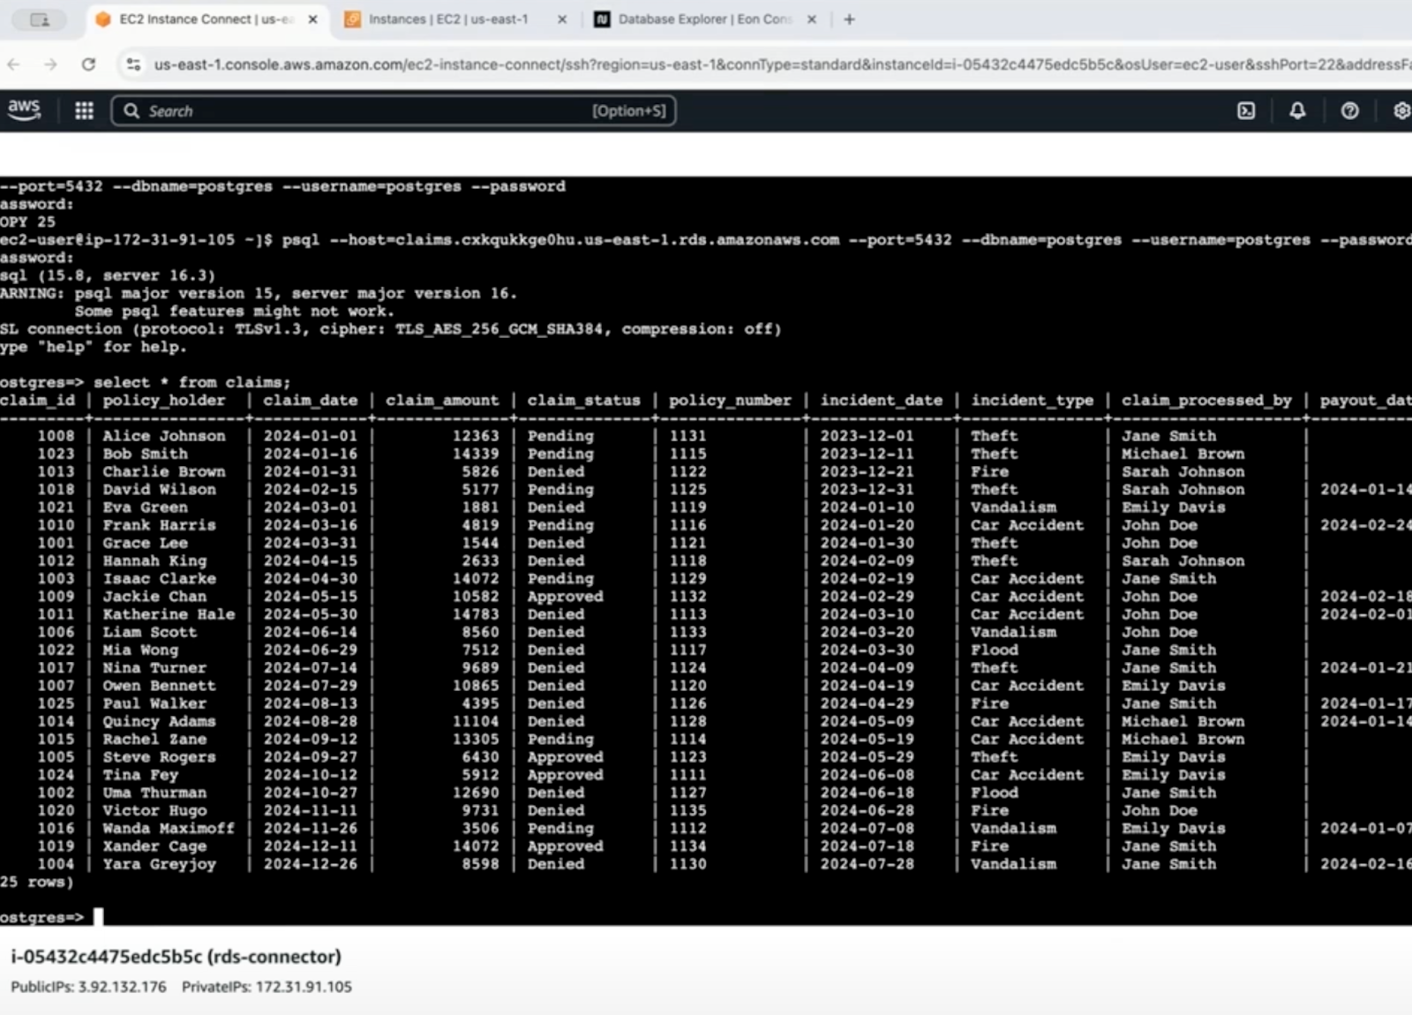Click the Approved status in Jackie Chan row
Viewport: 1412px width, 1015px height.
point(566,597)
